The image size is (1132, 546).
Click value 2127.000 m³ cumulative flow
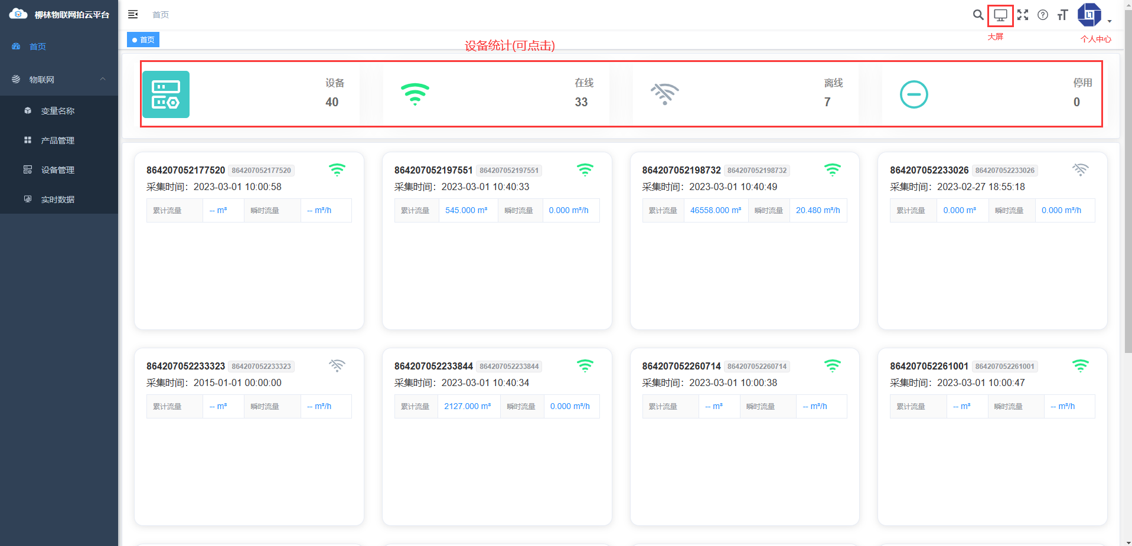coord(468,406)
